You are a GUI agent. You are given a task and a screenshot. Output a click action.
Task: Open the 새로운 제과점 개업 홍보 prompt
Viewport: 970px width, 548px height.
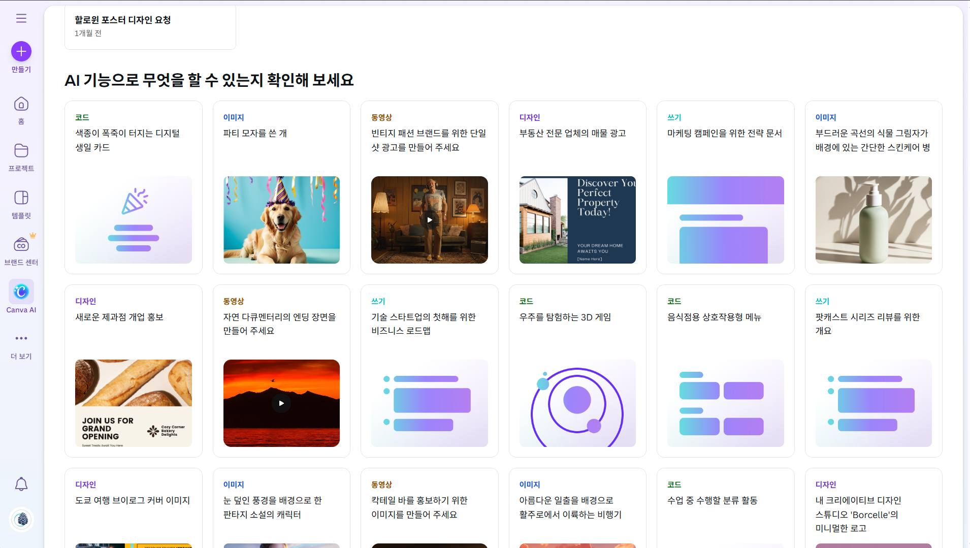tap(134, 371)
